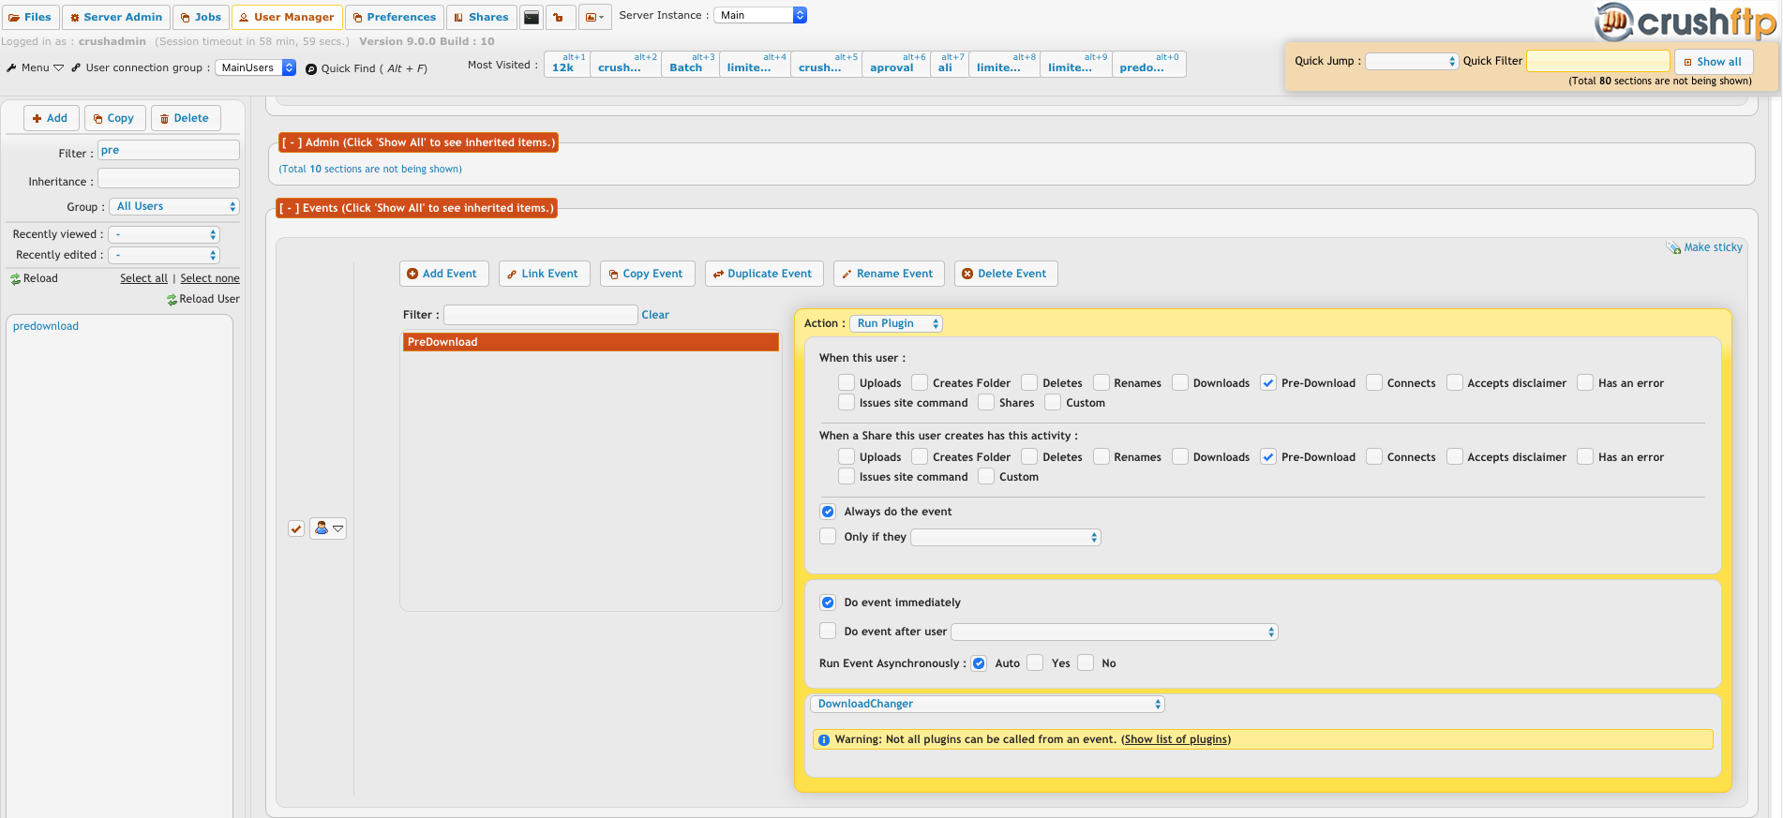Set Run Event Asynchronously to No
This screenshot has height=818, width=1783.
tap(1086, 663)
